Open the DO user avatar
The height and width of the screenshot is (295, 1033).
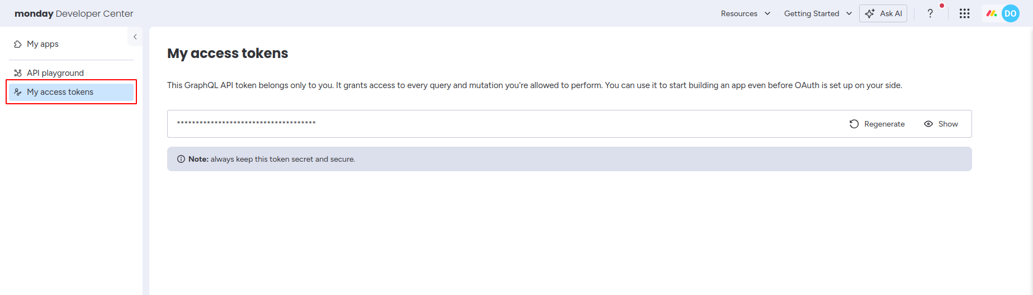tap(1010, 13)
